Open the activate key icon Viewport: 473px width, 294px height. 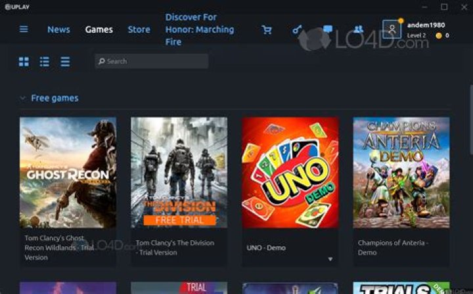(297, 30)
